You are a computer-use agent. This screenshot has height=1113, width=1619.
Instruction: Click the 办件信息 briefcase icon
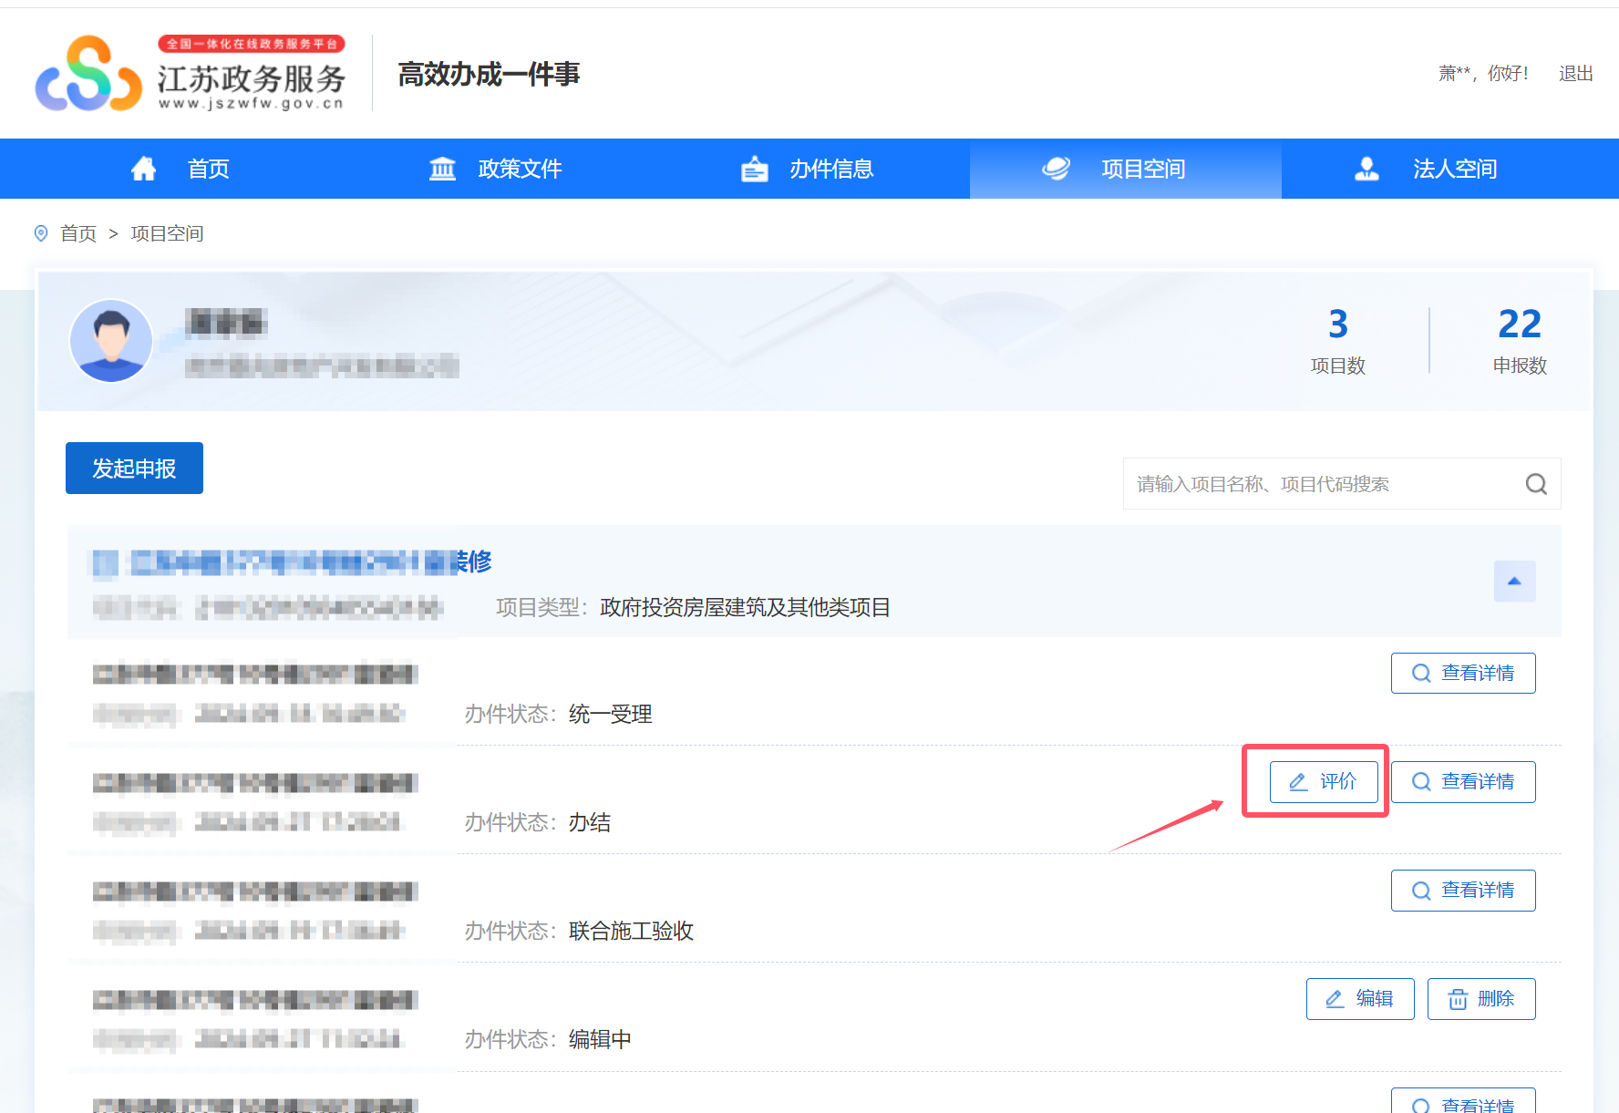coord(754,169)
